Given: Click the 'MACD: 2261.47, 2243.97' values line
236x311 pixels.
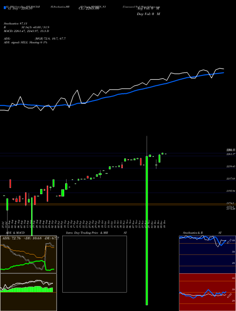Looking at the screenshot, I should pos(26,31).
